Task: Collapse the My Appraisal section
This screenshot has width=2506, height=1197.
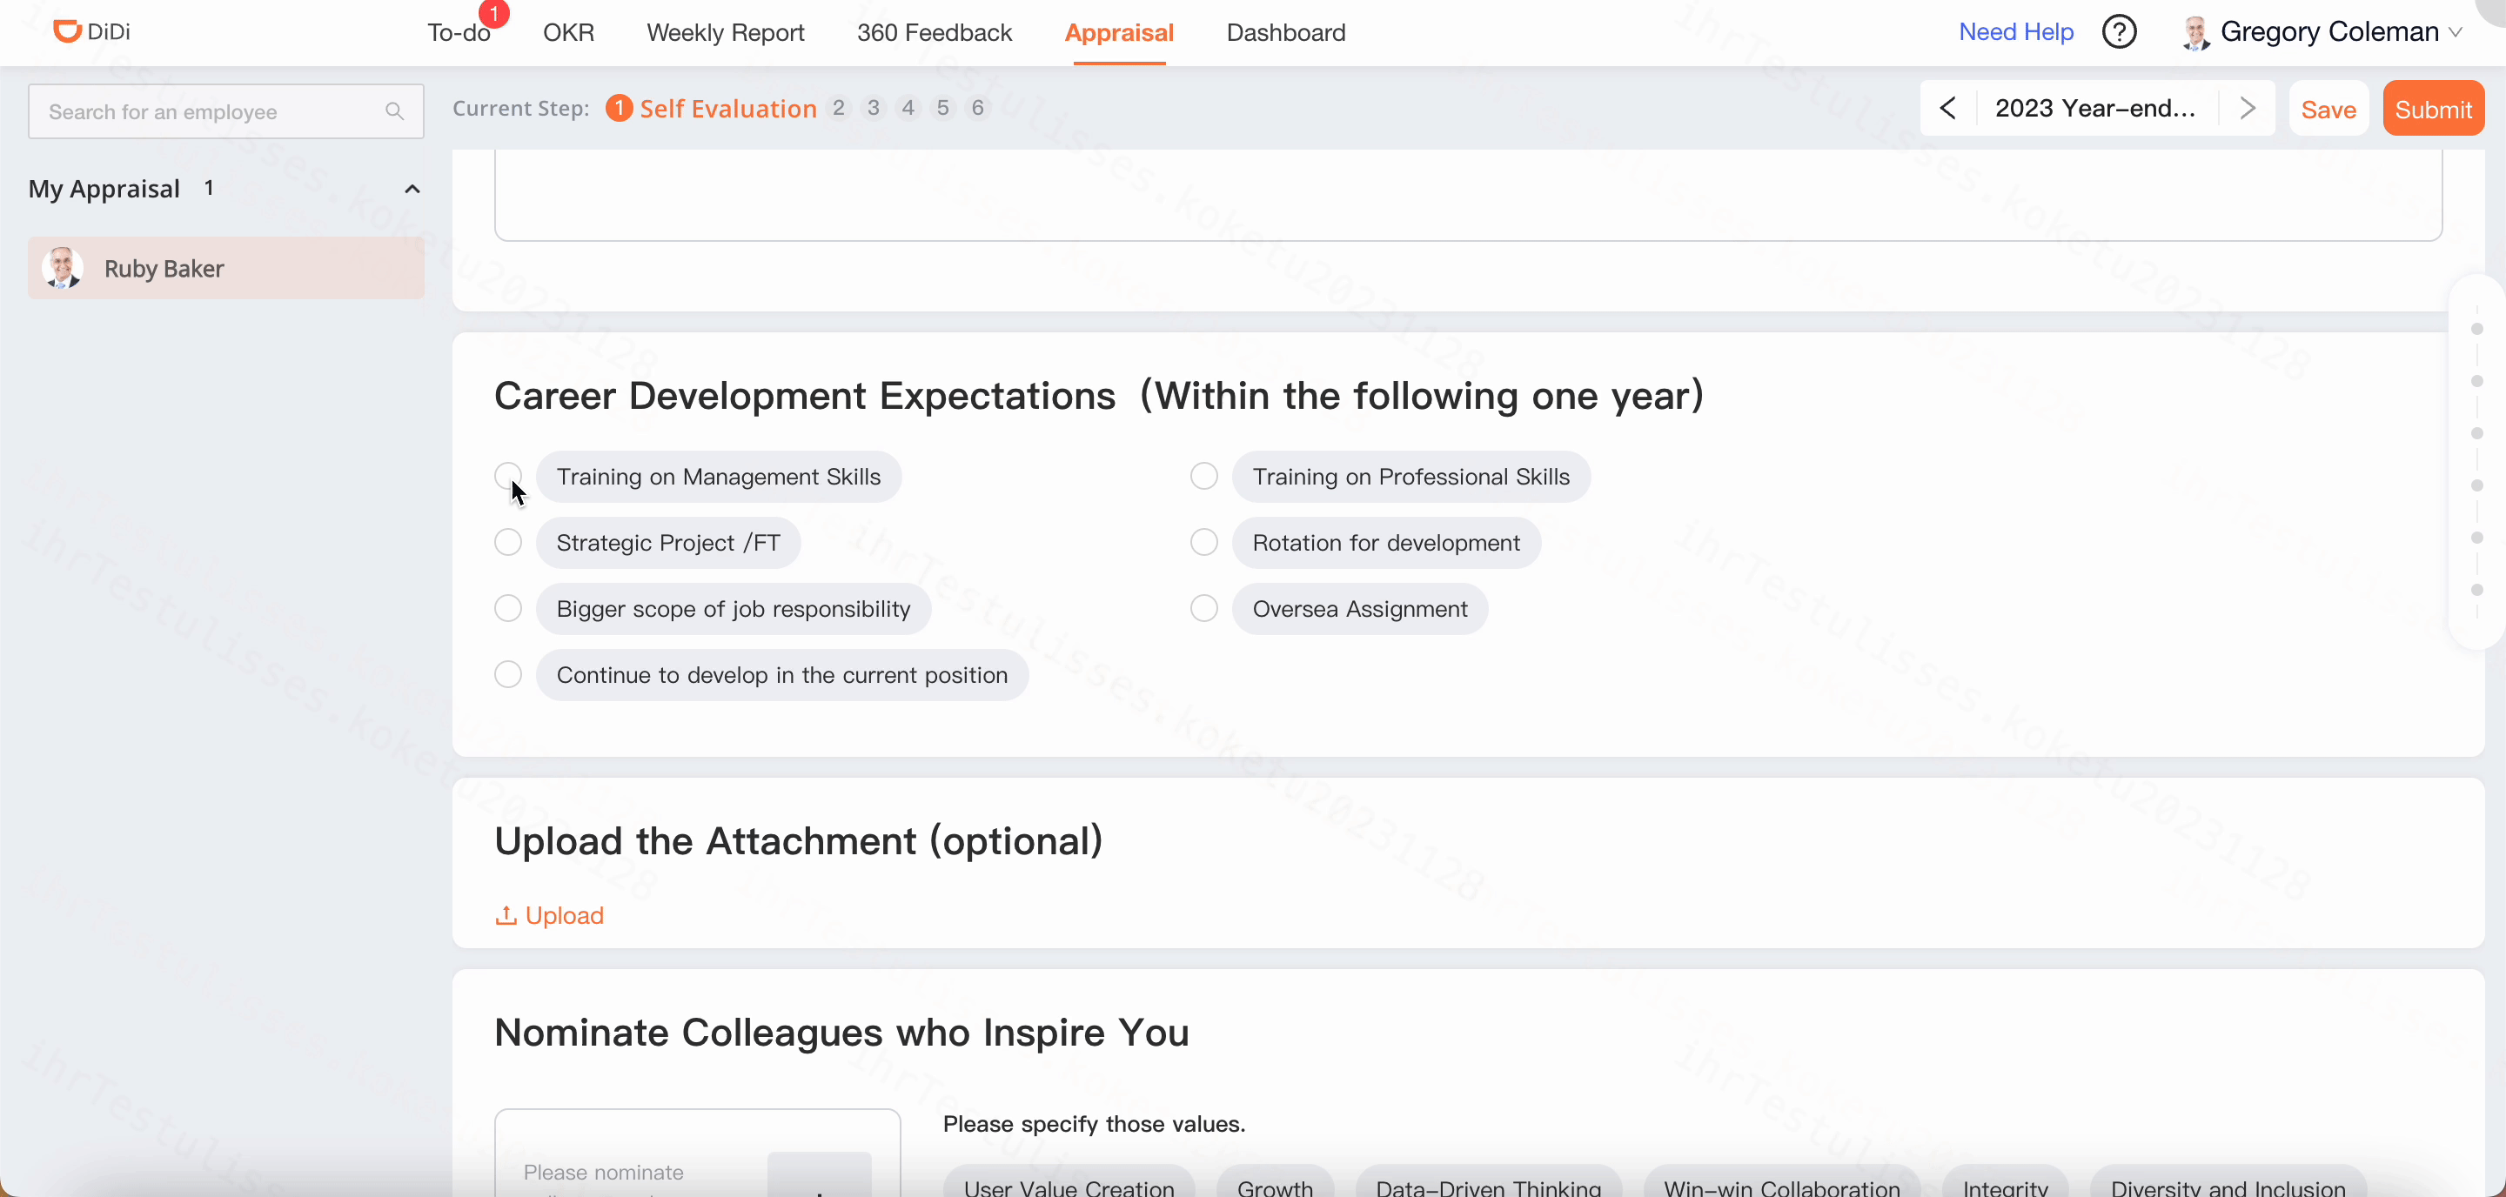Action: 412,189
